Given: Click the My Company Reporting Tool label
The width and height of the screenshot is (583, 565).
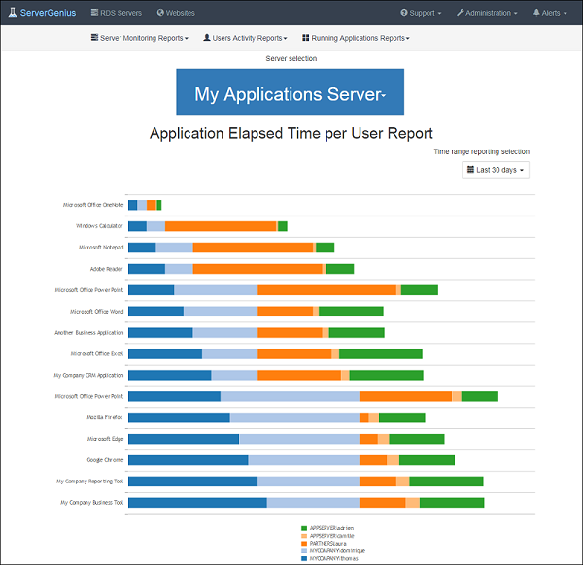Looking at the screenshot, I should click(x=89, y=482).
